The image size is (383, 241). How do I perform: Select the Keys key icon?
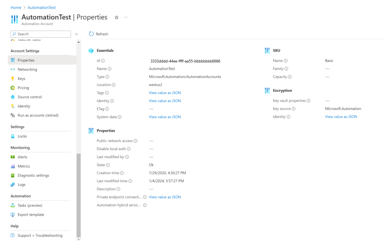click(x=13, y=79)
